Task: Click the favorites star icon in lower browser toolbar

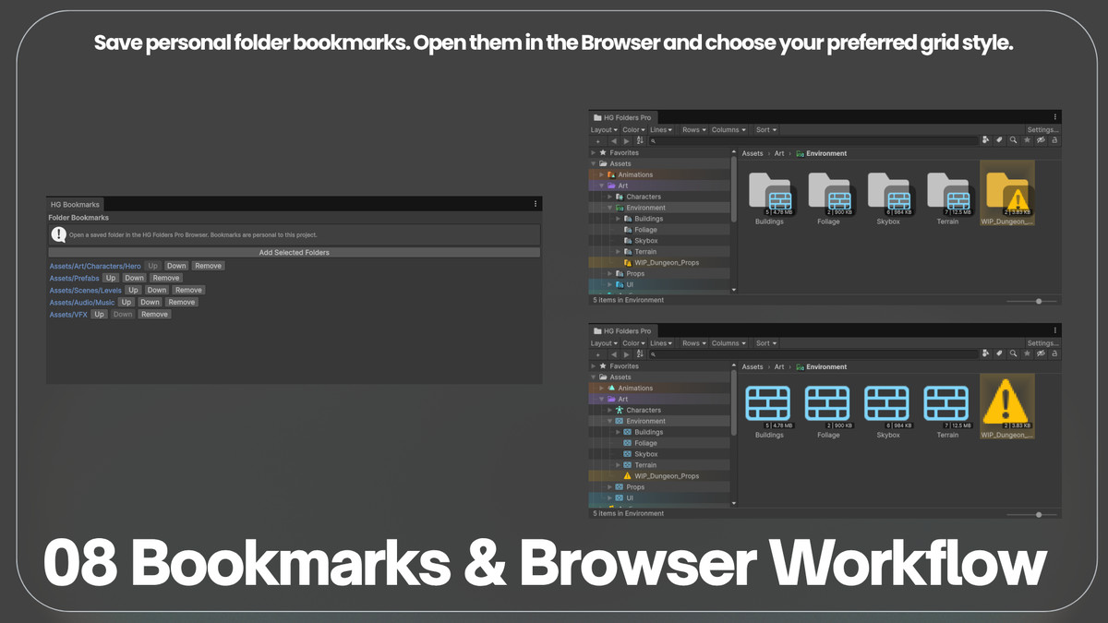Action: tap(1027, 353)
